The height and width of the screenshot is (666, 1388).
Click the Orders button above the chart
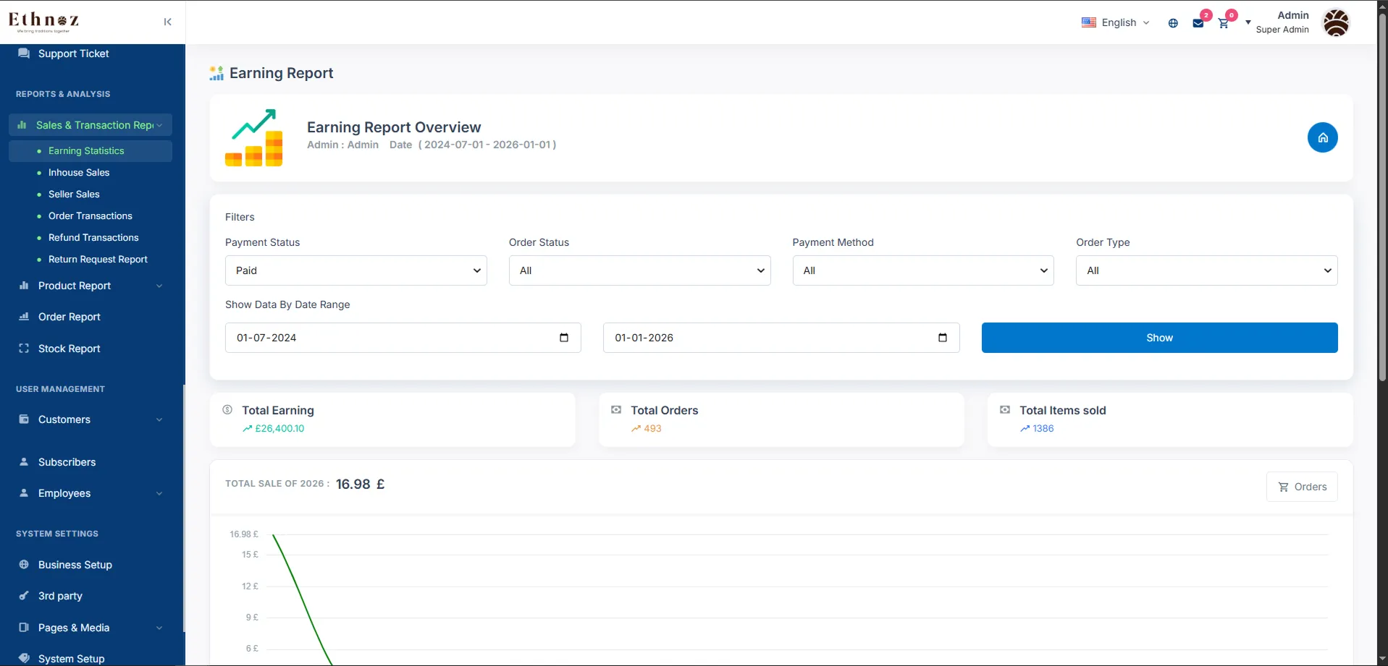pos(1302,487)
